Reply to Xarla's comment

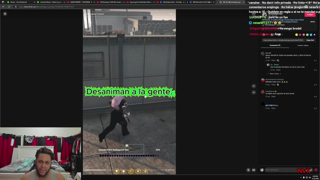pyautogui.click(x=273, y=60)
